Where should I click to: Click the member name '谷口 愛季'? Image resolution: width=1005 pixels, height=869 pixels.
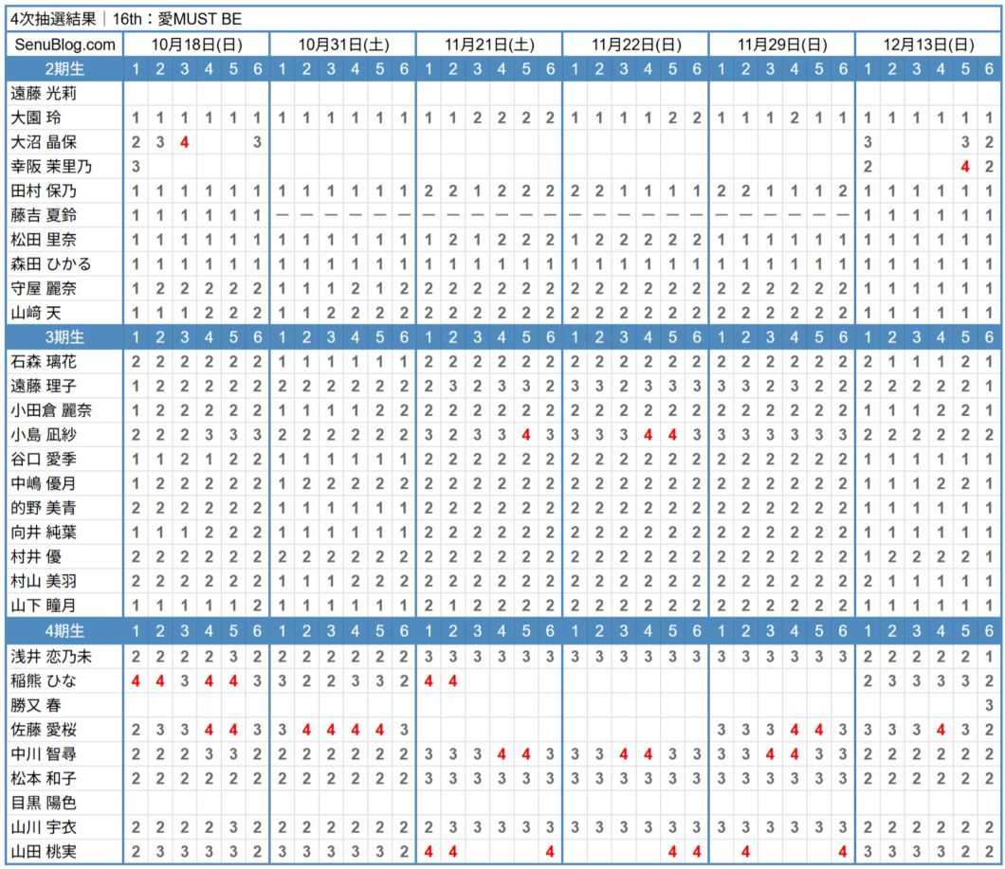[x=44, y=459]
